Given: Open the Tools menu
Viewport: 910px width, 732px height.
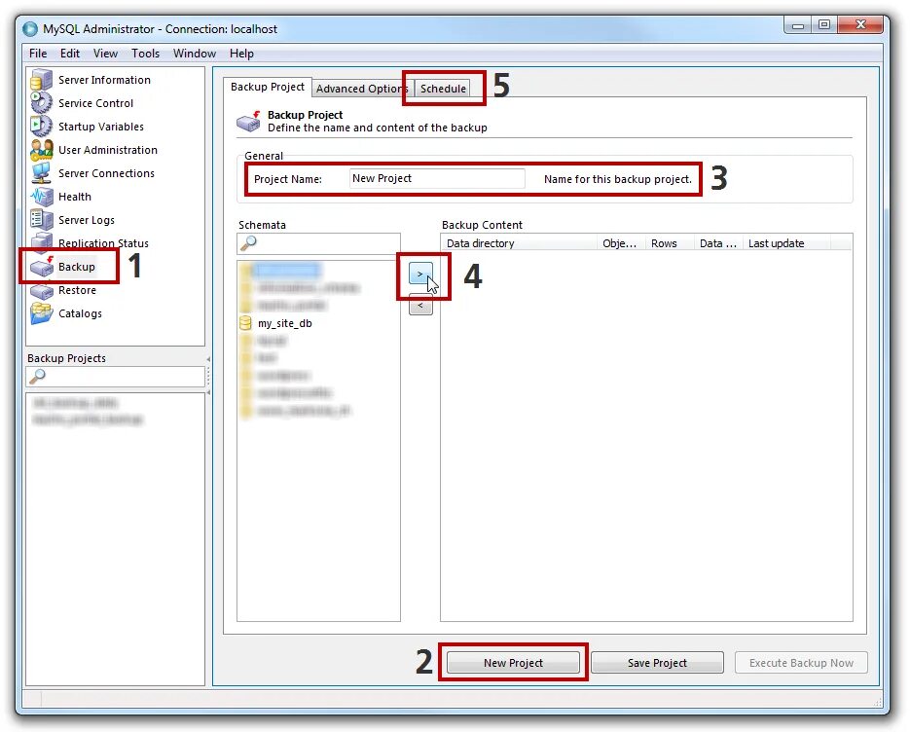Looking at the screenshot, I should pos(146,54).
